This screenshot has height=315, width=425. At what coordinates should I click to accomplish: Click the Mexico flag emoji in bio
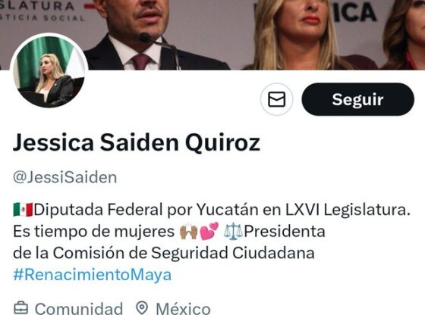coord(23,210)
